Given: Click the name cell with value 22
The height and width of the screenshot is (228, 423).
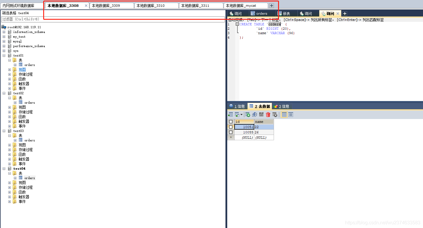Looking at the screenshot, I should pos(264,127).
